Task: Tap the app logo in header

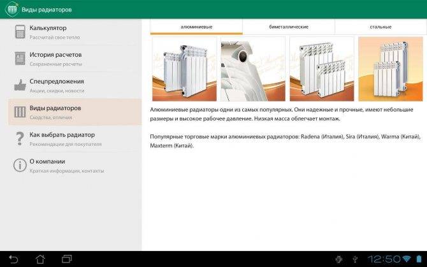Action: click(11, 10)
